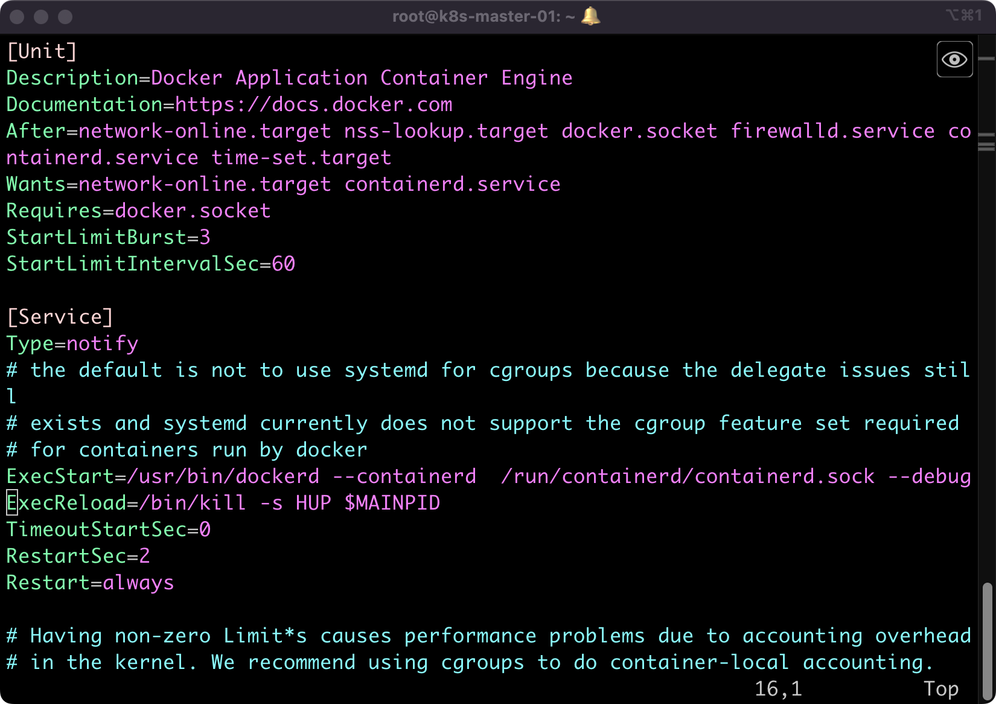Click the Requires=docker.socket line

pyautogui.click(x=138, y=210)
